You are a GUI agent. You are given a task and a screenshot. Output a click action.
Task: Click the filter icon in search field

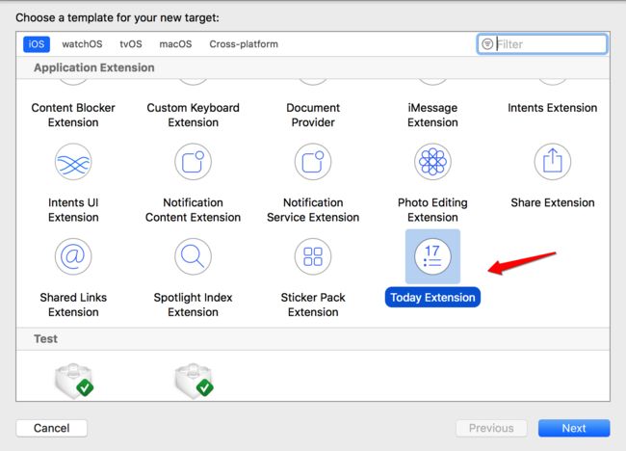[x=487, y=44]
